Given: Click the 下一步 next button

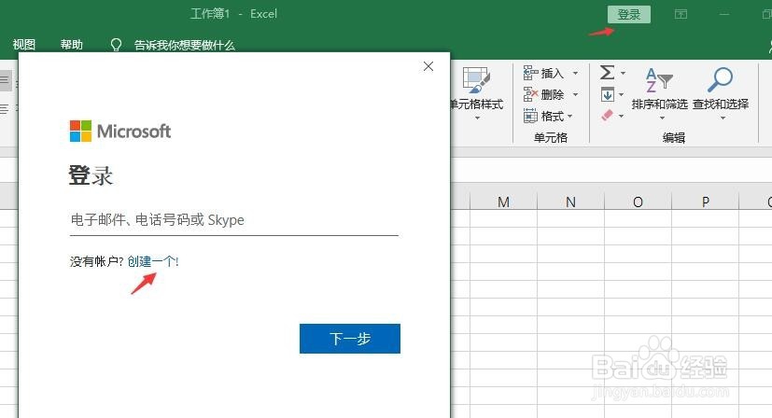Looking at the screenshot, I should tap(349, 339).
